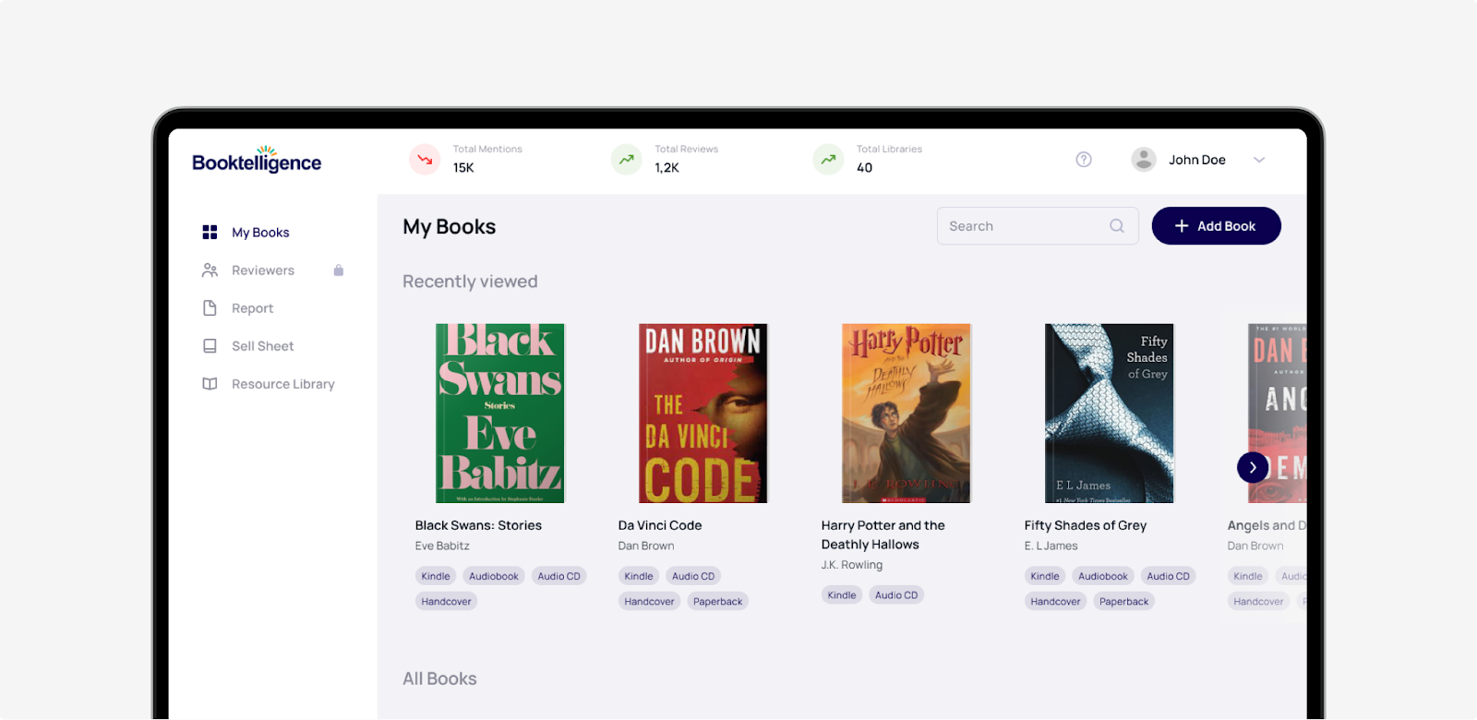Screen dimensions: 1477x720
Task: Select the Harry Potter book cover
Action: click(x=906, y=414)
